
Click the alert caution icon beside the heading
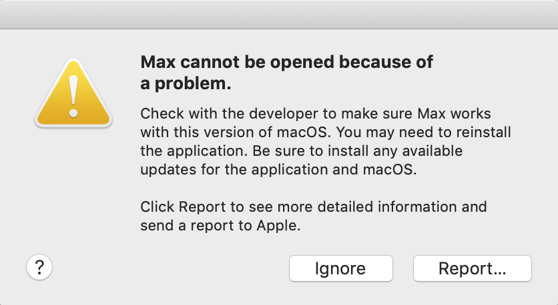(73, 93)
